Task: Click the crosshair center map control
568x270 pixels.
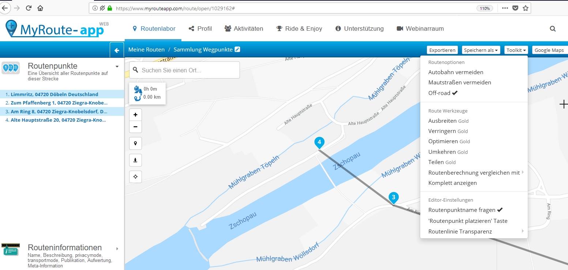Action: click(135, 177)
